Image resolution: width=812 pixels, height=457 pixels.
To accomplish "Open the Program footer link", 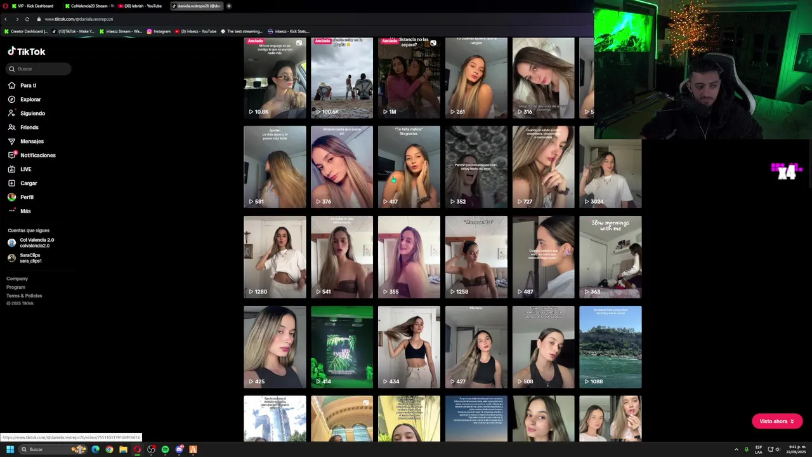I will point(16,287).
